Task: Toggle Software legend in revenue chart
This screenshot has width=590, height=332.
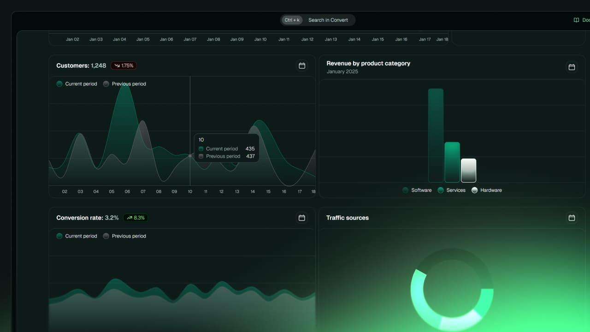Action: point(417,190)
